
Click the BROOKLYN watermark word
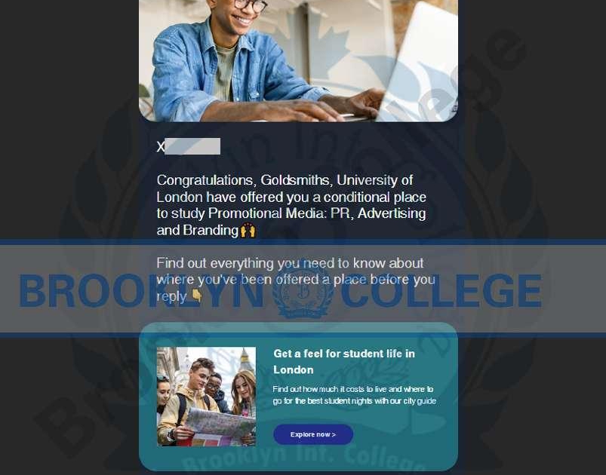pyautogui.click(x=141, y=291)
